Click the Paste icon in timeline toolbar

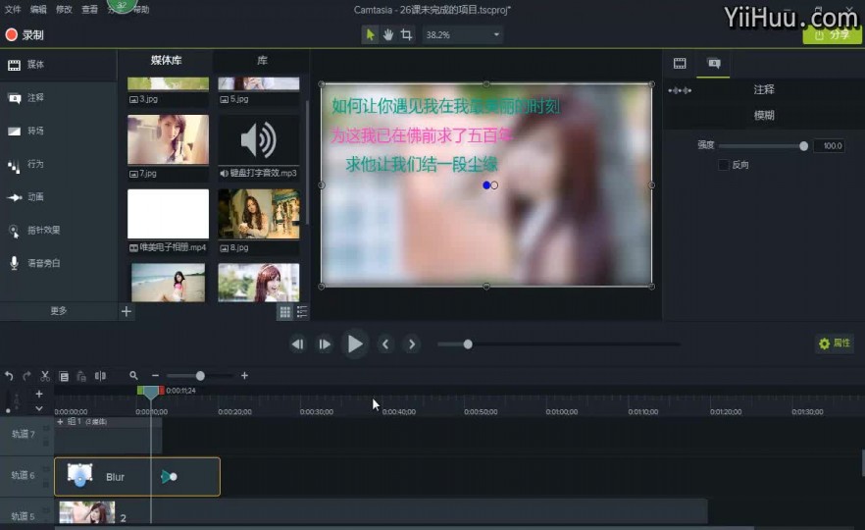coord(81,377)
